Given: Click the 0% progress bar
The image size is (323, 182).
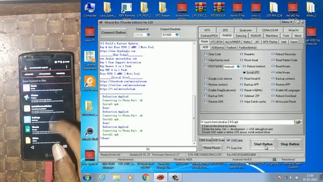Looking at the screenshot, I should pos(148,149).
